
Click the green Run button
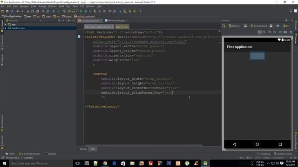click(x=81, y=11)
